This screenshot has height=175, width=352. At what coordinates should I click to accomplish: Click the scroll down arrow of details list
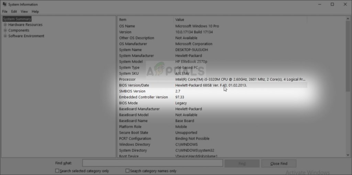(x=348, y=155)
